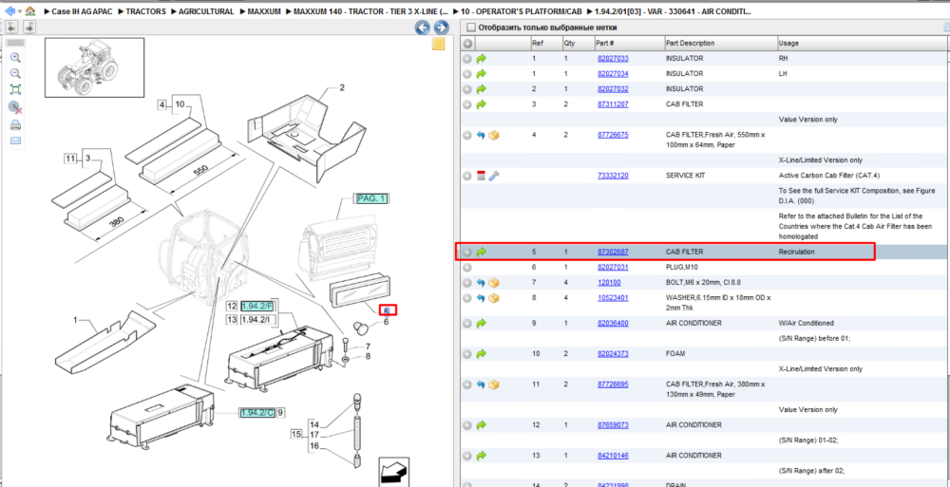Fit the diagram to window
950x487 pixels.
tap(16, 89)
